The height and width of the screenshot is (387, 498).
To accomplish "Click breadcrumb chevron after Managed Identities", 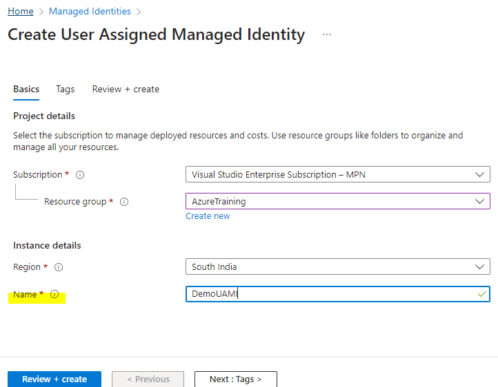I will (x=139, y=12).
